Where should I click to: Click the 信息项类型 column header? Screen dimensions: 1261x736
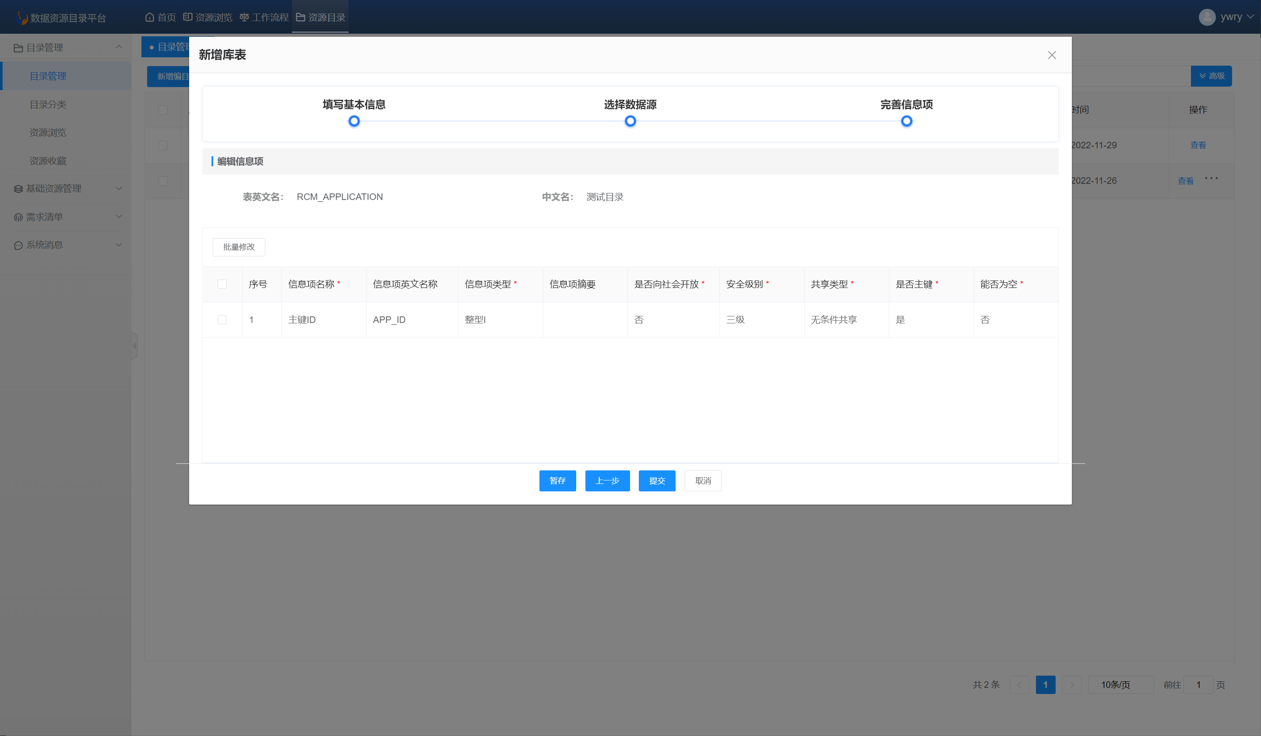(x=500, y=284)
